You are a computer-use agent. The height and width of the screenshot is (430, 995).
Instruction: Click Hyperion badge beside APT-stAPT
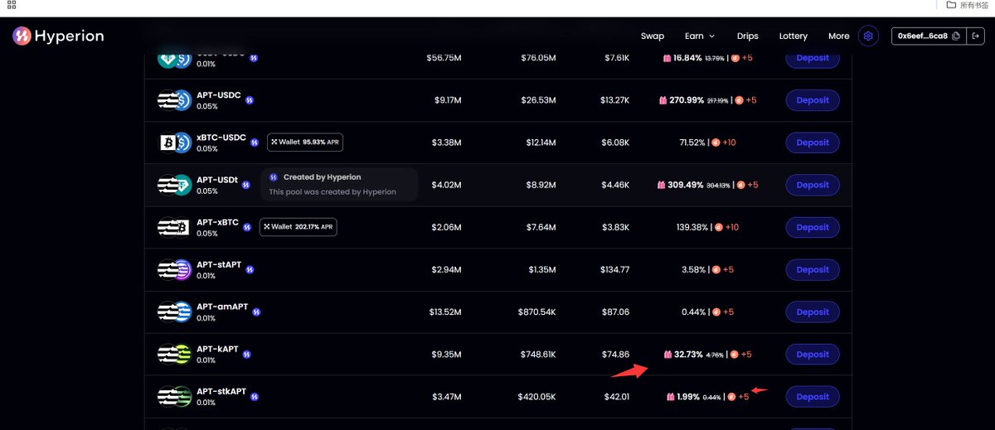coord(250,269)
